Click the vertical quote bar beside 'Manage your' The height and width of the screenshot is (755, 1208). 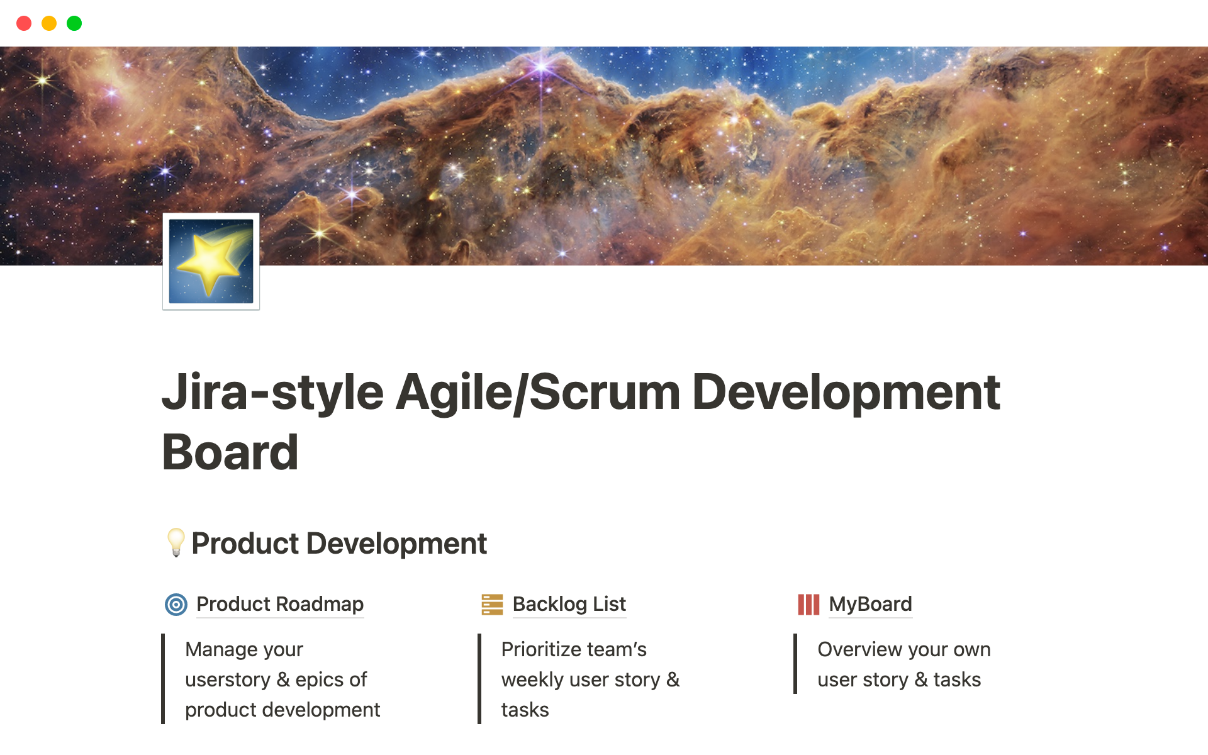click(163, 678)
